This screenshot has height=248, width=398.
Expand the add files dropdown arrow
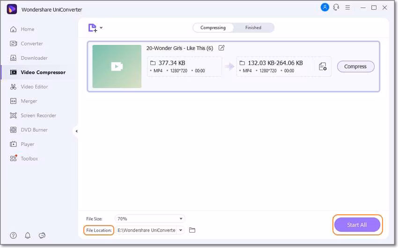coord(101,28)
